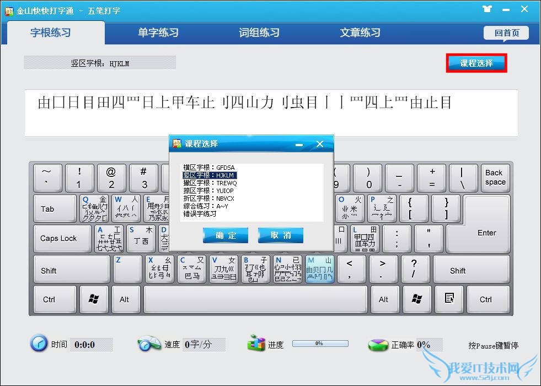Viewport: 541px width, 386px height.
Task: Click the Enter key on keyboard
Action: pos(486,233)
